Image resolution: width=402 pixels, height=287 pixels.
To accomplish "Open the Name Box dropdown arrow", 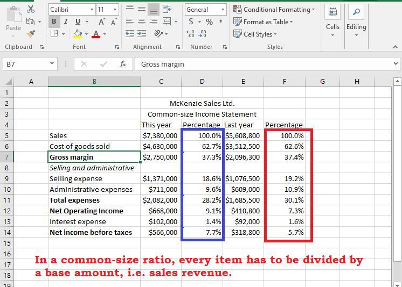I will pyautogui.click(x=52, y=64).
